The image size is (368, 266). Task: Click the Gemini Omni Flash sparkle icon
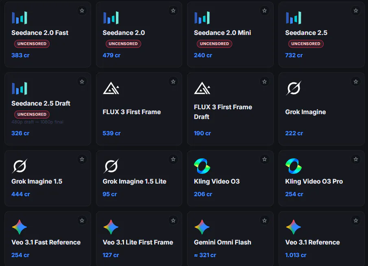point(202,227)
